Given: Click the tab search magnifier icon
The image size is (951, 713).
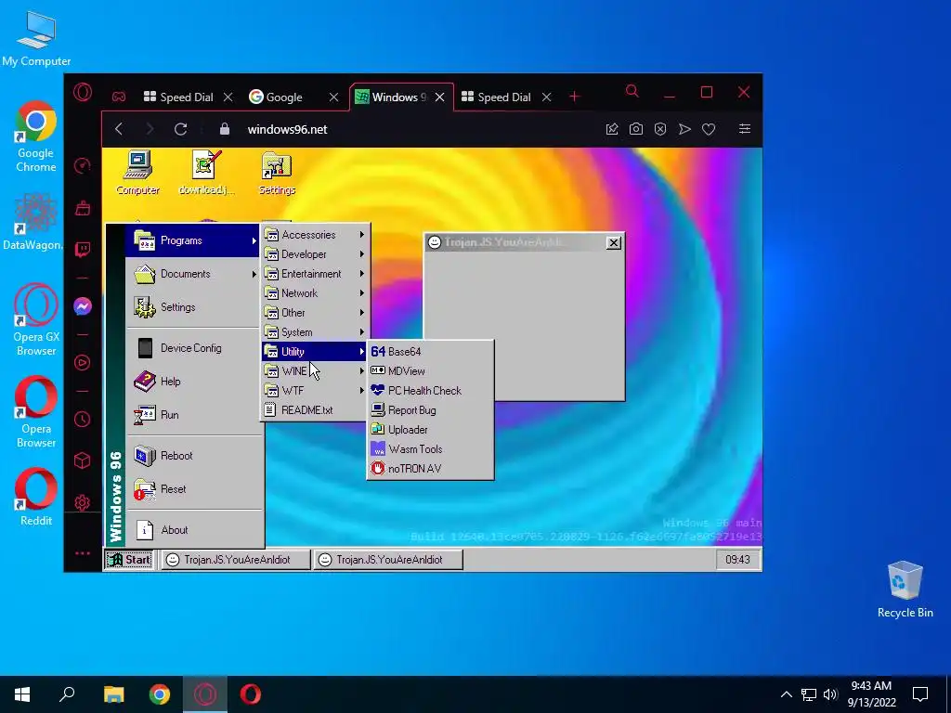Looking at the screenshot, I should [632, 91].
